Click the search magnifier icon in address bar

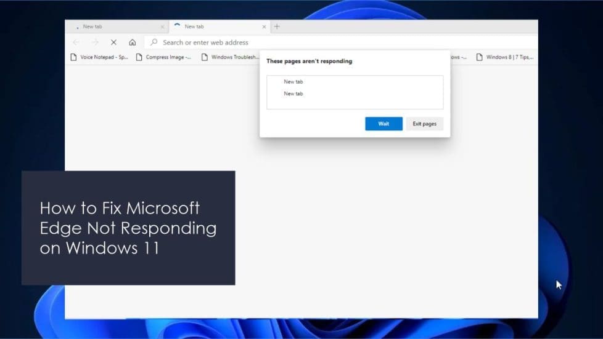154,42
